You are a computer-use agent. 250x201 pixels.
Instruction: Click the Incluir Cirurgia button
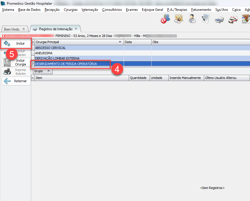tap(16, 62)
